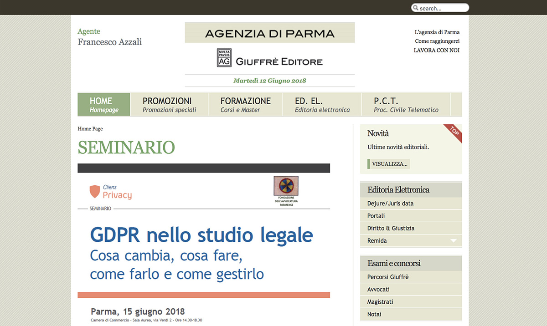Open Magistrati sidebar link

pos(411,302)
